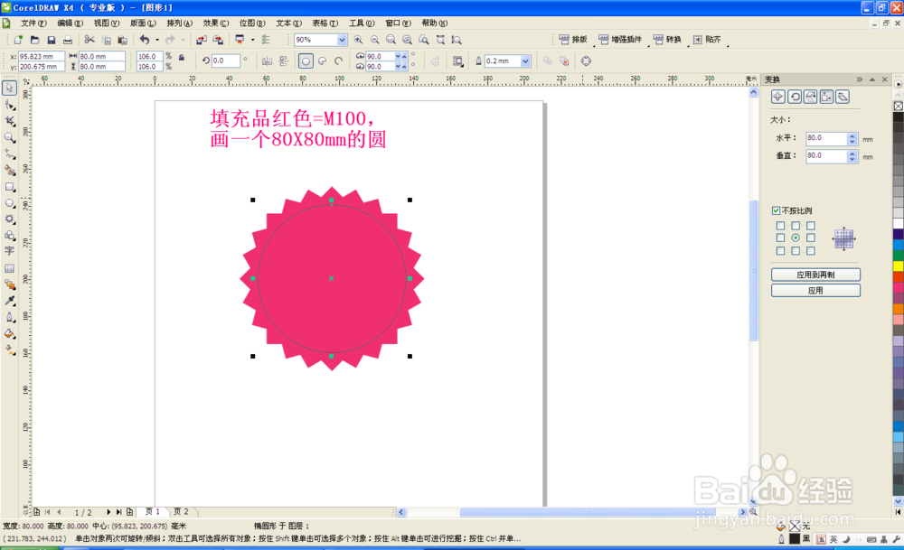Pick the yellow swatch from the color palette
Viewport: 904px width, 550px height.
pyautogui.click(x=898, y=267)
